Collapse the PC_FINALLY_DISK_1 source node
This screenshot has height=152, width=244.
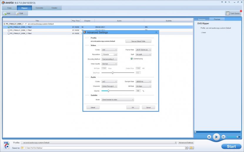[x=4, y=24]
